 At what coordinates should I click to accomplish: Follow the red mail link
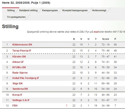(96, 32)
